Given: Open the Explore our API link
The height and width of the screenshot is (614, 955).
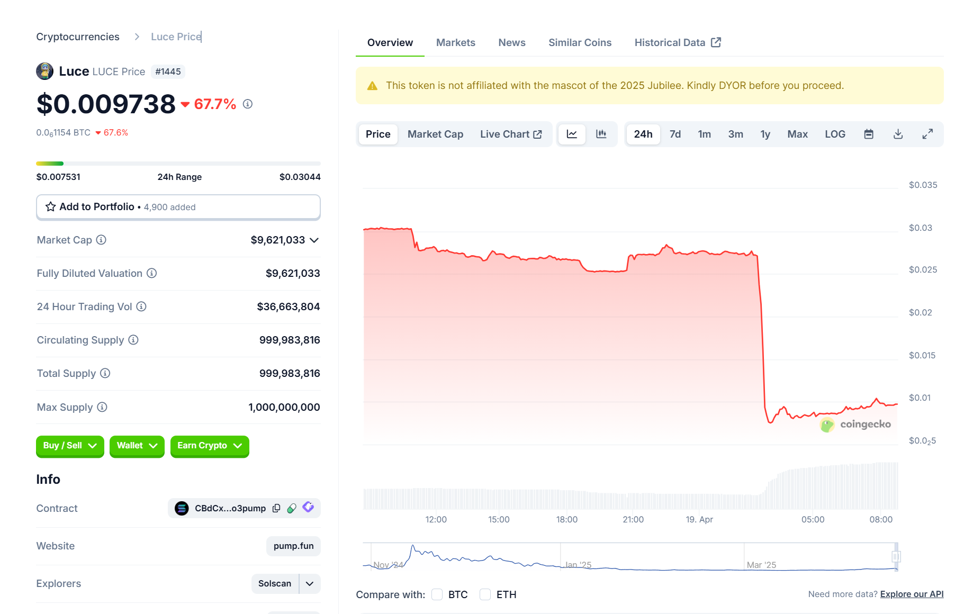Looking at the screenshot, I should pos(912,594).
